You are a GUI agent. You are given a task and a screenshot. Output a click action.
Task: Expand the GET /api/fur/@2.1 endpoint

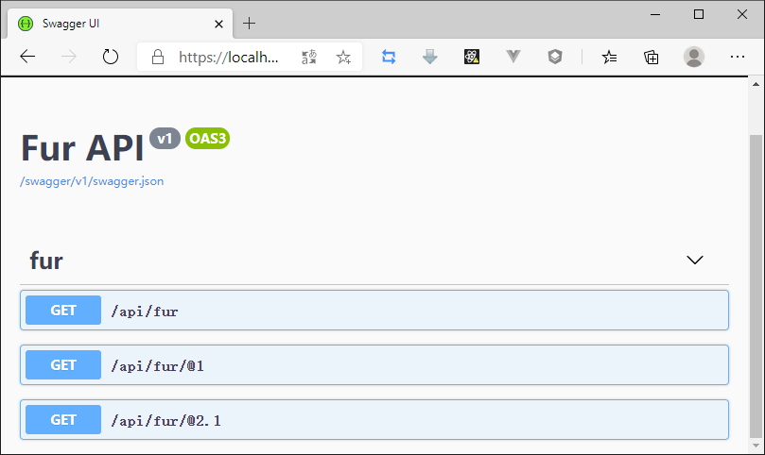[374, 419]
